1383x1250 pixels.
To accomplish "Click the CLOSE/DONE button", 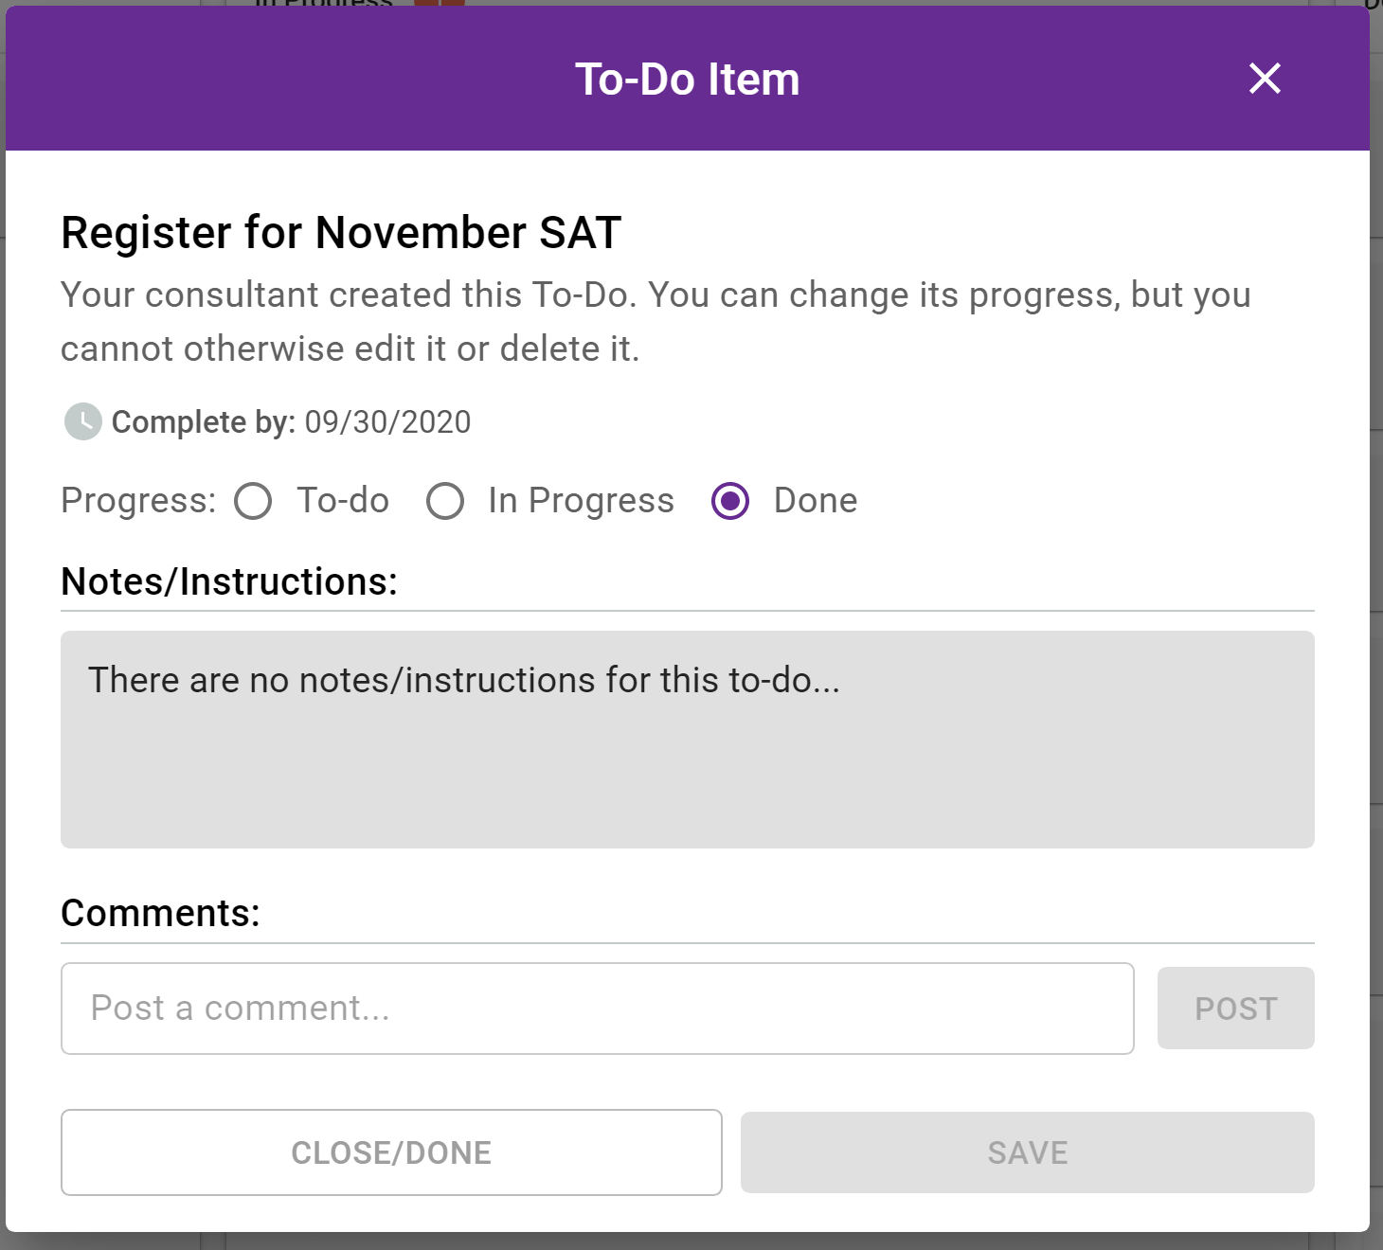I will (391, 1152).
